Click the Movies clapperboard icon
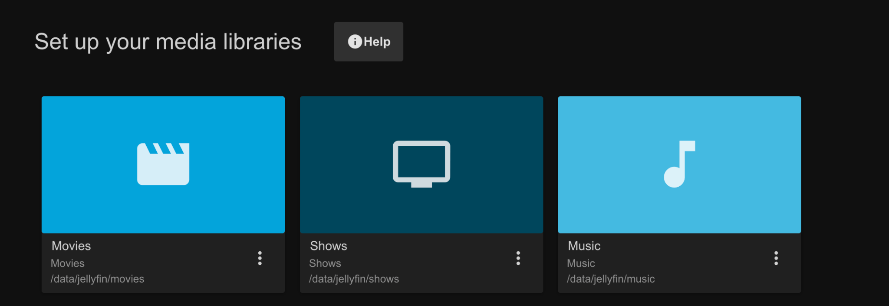This screenshot has height=306, width=889. (163, 164)
